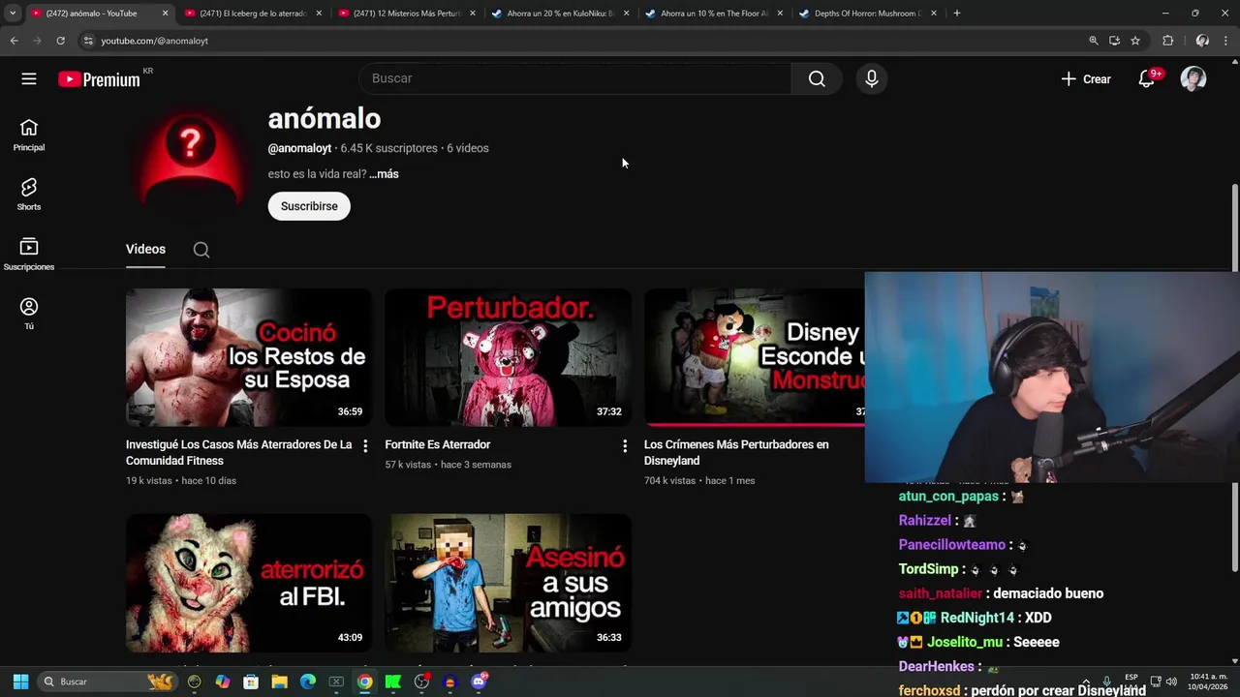Screen dimensions: 1240x697
Task: Switch to El Iceberg de lo aterrador tab
Action: (x=253, y=14)
